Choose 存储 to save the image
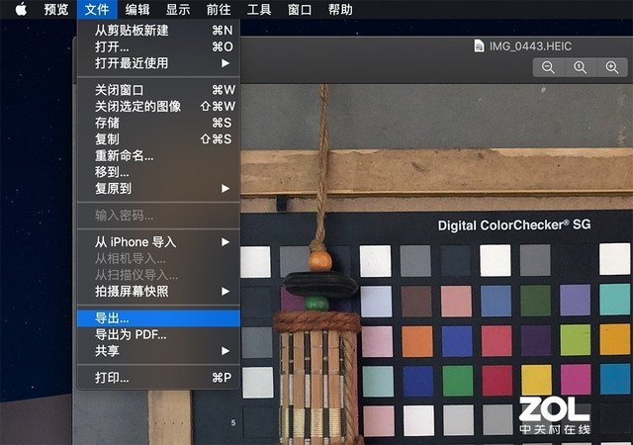This screenshot has width=633, height=445. pyautogui.click(x=158, y=123)
